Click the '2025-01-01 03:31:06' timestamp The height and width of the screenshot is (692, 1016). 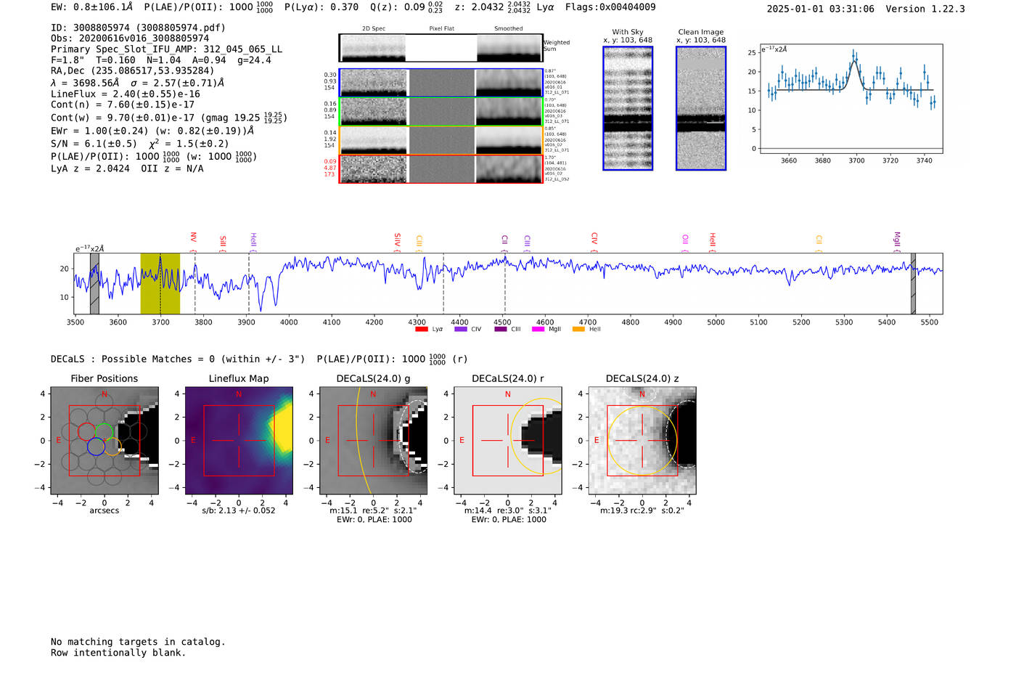click(820, 9)
